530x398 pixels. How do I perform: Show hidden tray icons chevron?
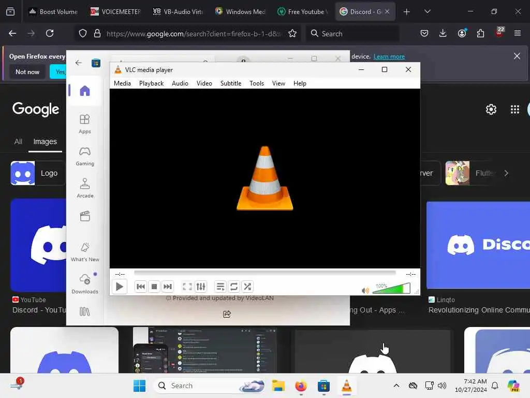[x=396, y=386]
